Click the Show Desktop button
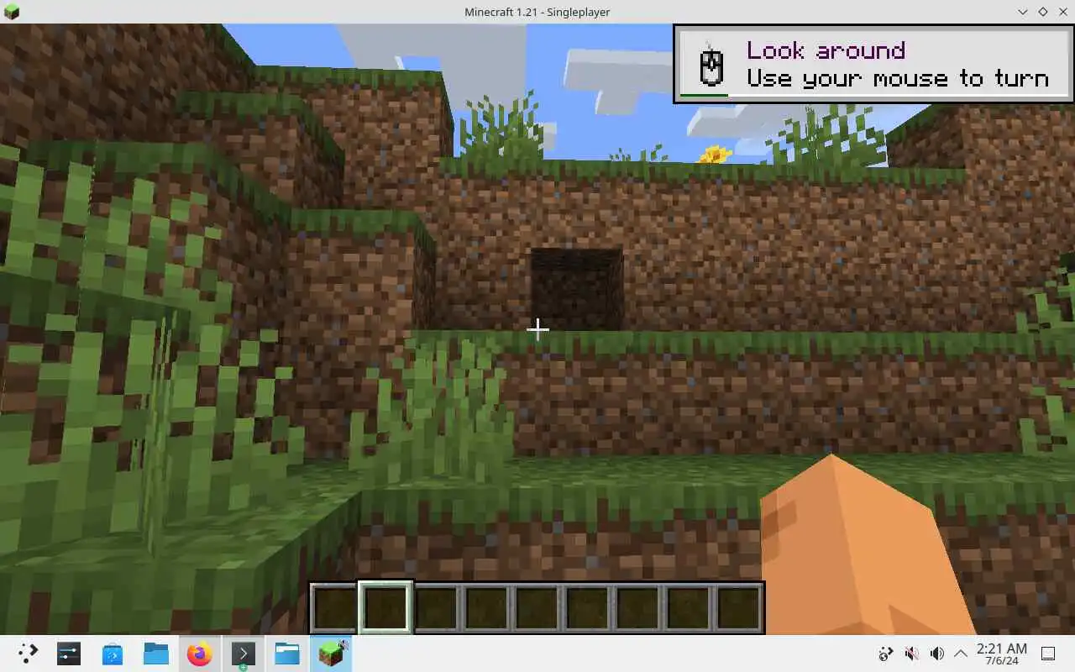Image resolution: width=1075 pixels, height=672 pixels. pyautogui.click(x=1048, y=654)
